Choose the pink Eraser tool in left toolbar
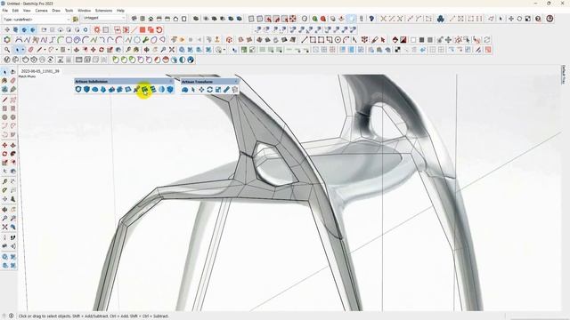The image size is (570, 320). coord(13,81)
